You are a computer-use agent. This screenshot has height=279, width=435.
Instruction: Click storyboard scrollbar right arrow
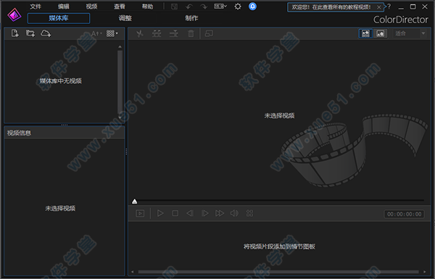click(425, 272)
